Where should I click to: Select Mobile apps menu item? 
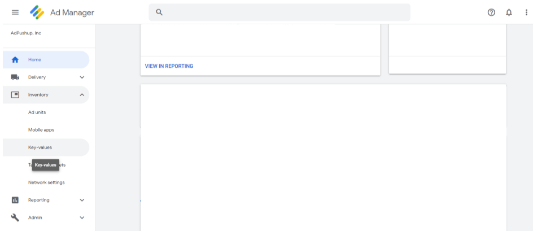(x=41, y=130)
